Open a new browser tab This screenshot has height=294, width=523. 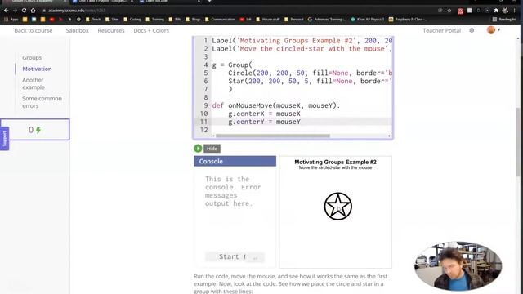coord(209,2)
